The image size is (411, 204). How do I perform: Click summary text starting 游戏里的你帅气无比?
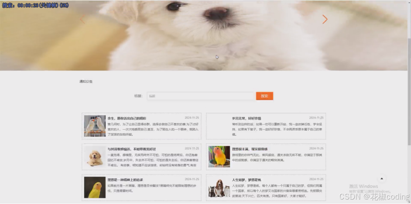point(277,158)
